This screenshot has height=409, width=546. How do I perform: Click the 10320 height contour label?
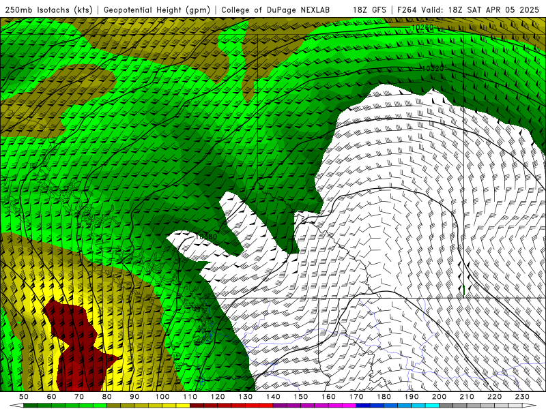[433, 69]
